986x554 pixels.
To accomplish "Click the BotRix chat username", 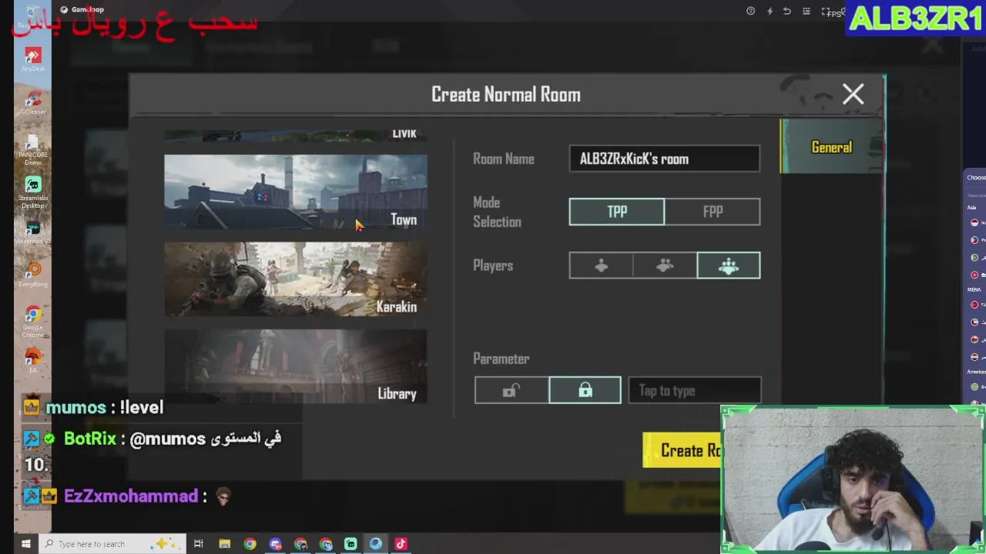I will pos(89,439).
